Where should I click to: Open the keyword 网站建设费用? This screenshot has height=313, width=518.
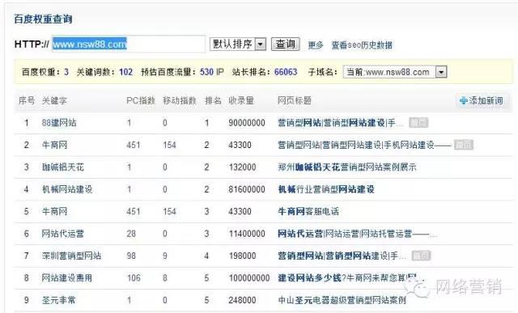click(66, 278)
